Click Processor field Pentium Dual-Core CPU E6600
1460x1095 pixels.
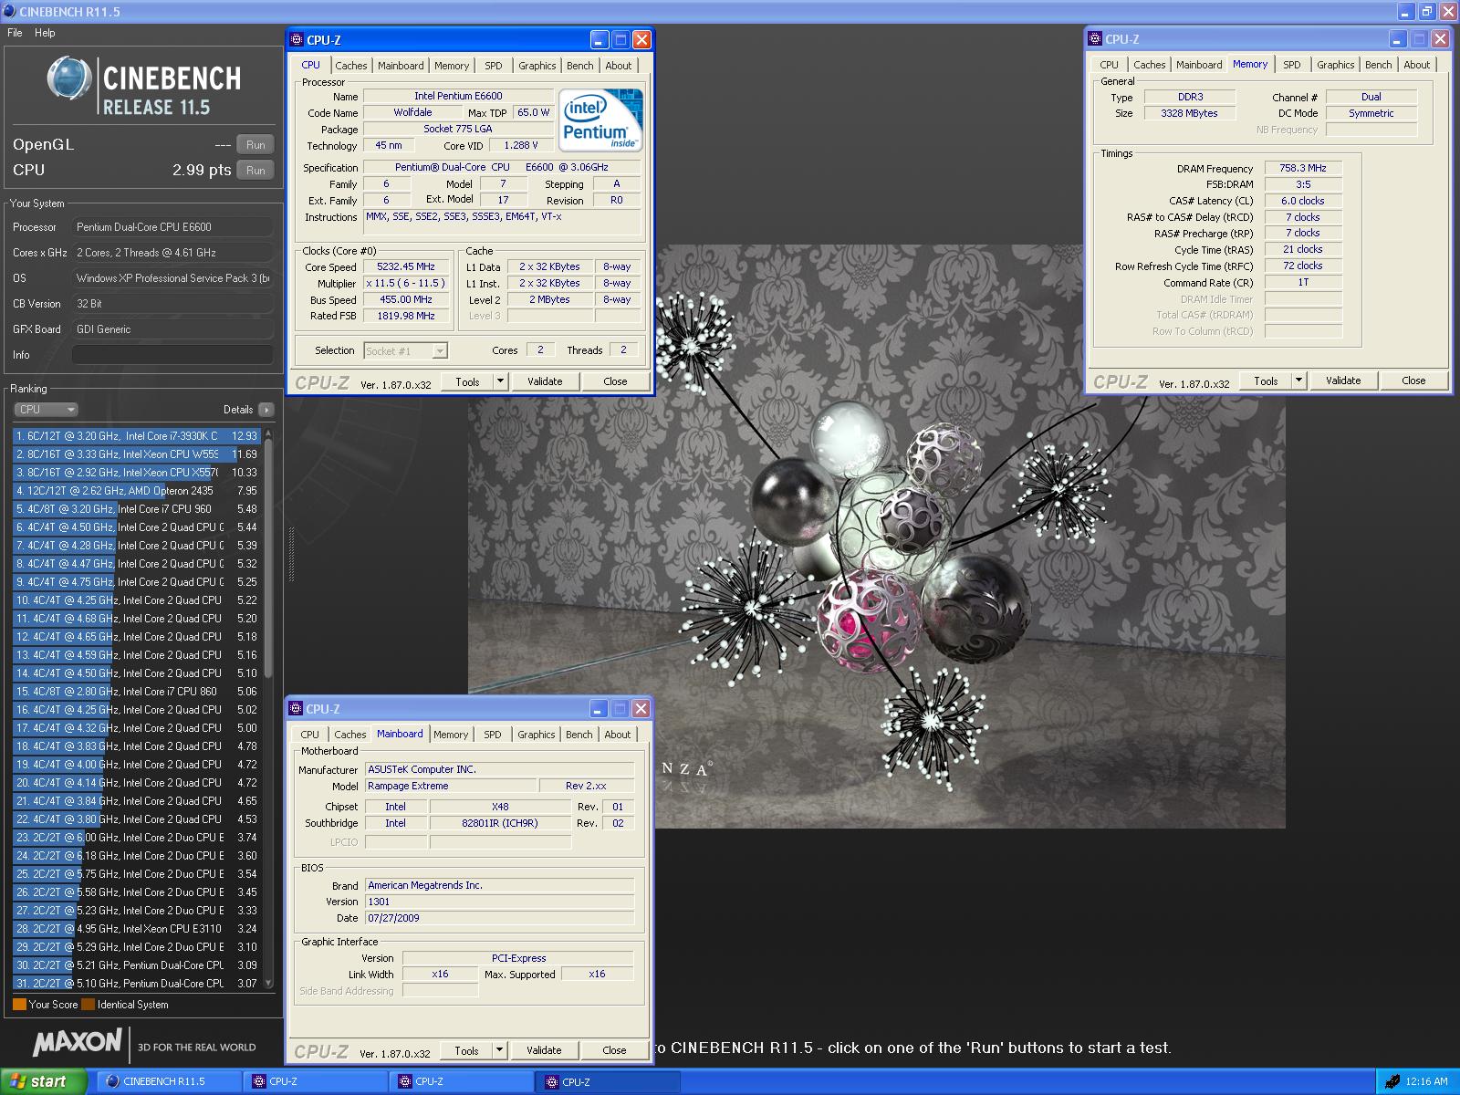[x=172, y=227]
